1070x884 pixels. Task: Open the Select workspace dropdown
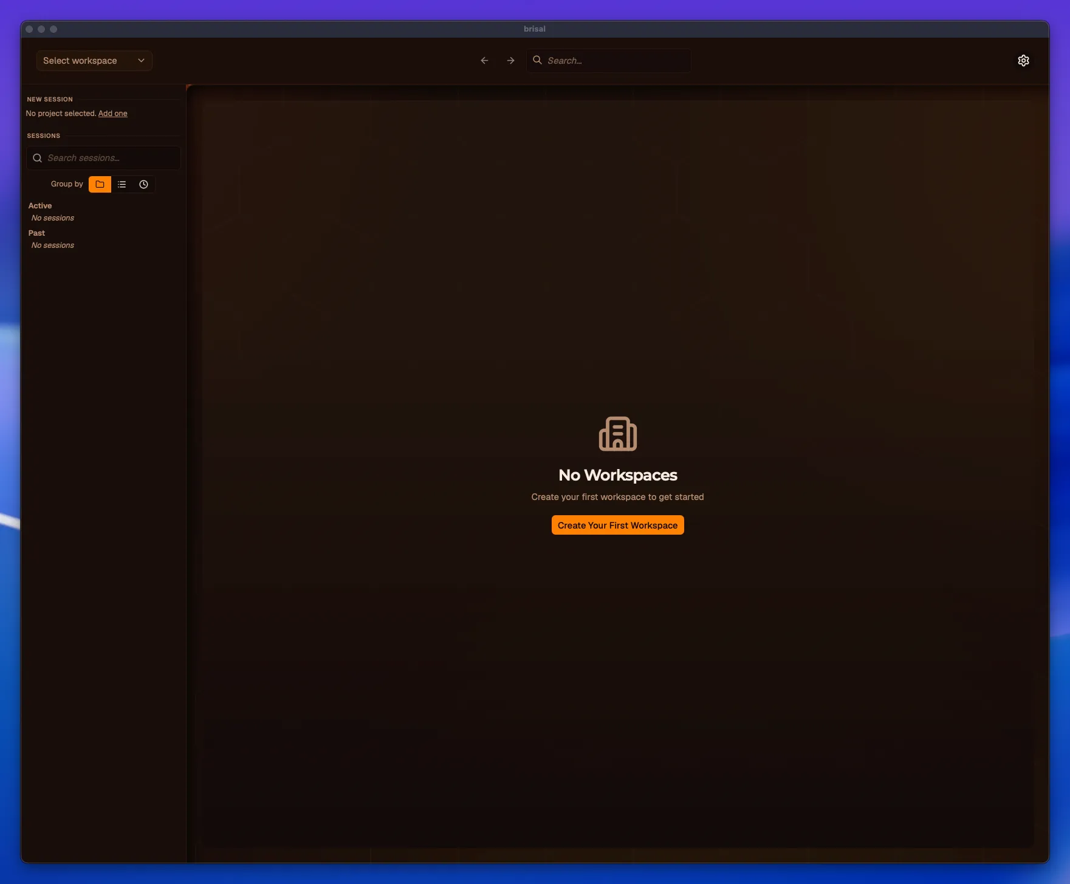[x=94, y=61]
